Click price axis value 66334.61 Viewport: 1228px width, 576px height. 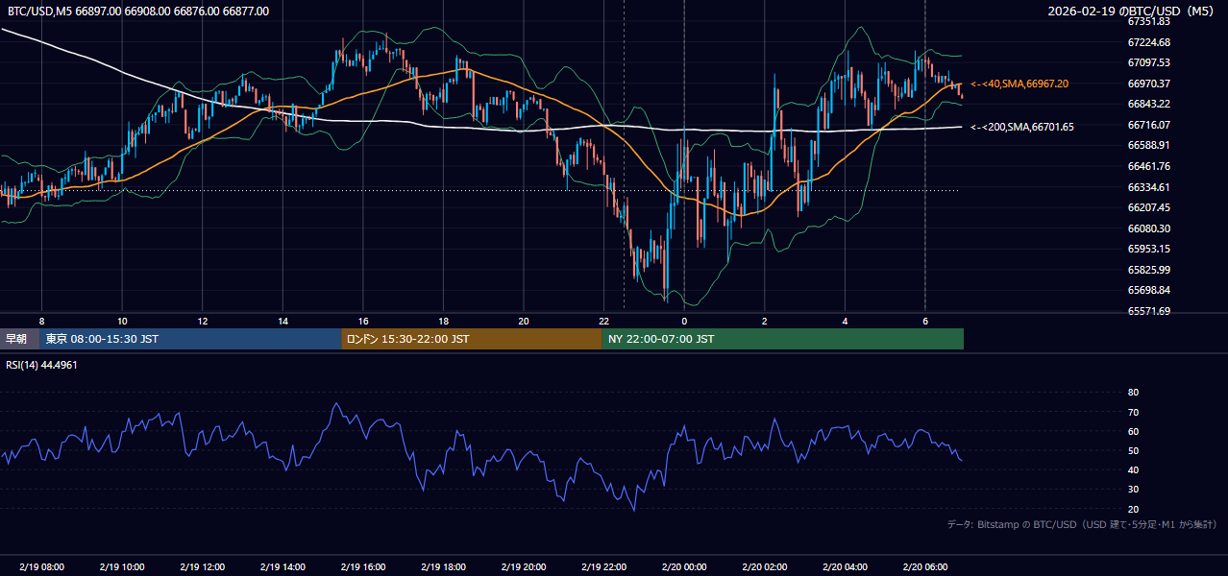click(x=1148, y=187)
